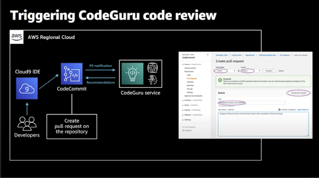
Task: Open repository Settings under Repositories
Action: pos(190,92)
